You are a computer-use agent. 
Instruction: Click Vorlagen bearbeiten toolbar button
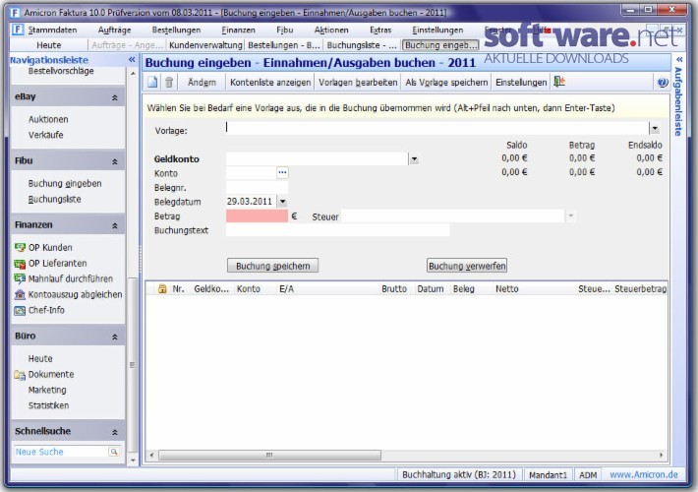coord(358,82)
